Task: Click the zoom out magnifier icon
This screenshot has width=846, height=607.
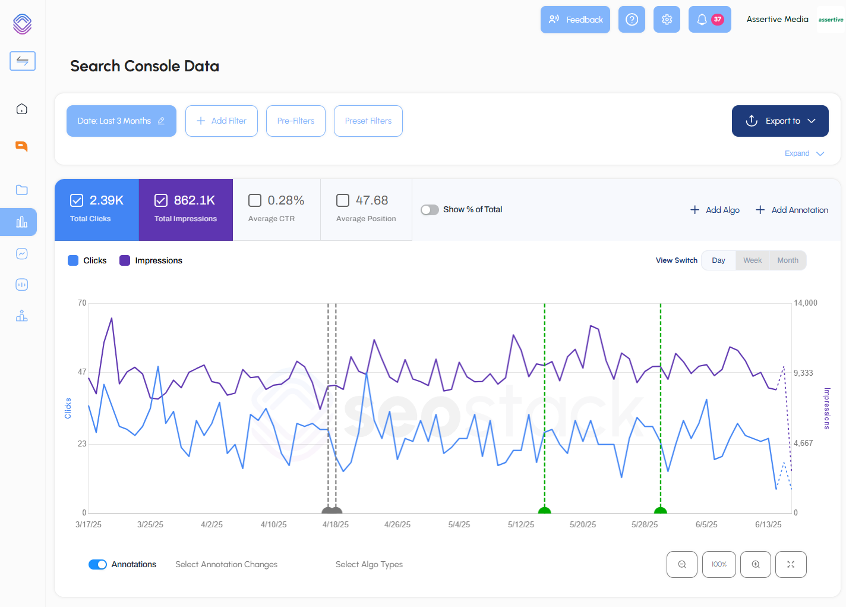Action: click(682, 564)
